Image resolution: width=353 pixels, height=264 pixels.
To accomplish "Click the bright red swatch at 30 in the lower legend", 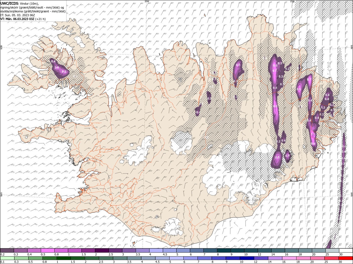I will 346,258.
